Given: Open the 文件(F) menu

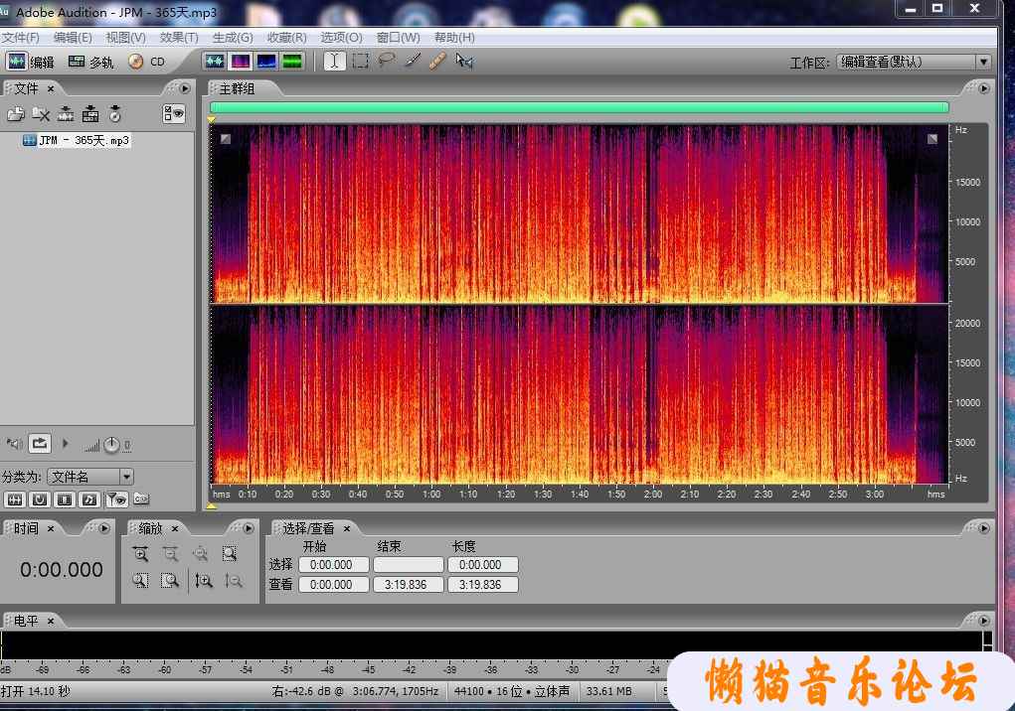Looking at the screenshot, I should (x=20, y=38).
